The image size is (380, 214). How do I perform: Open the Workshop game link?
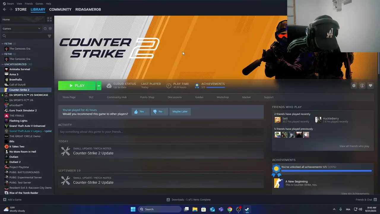223,97
